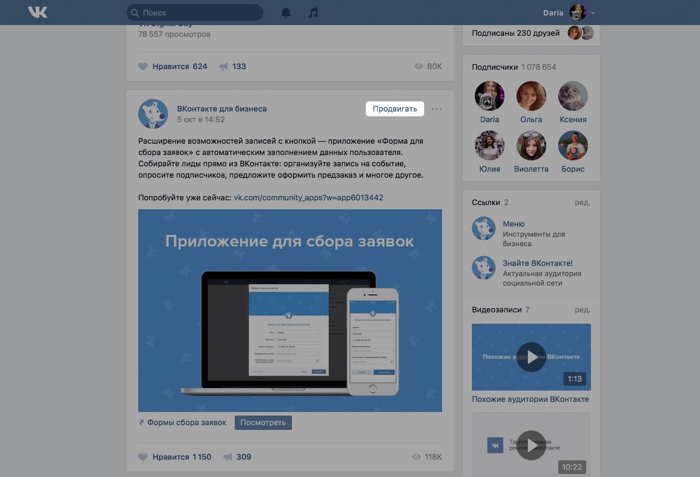The image size is (700, 477).
Task: Open subscriber Юлия's avatar
Action: pyautogui.click(x=490, y=145)
